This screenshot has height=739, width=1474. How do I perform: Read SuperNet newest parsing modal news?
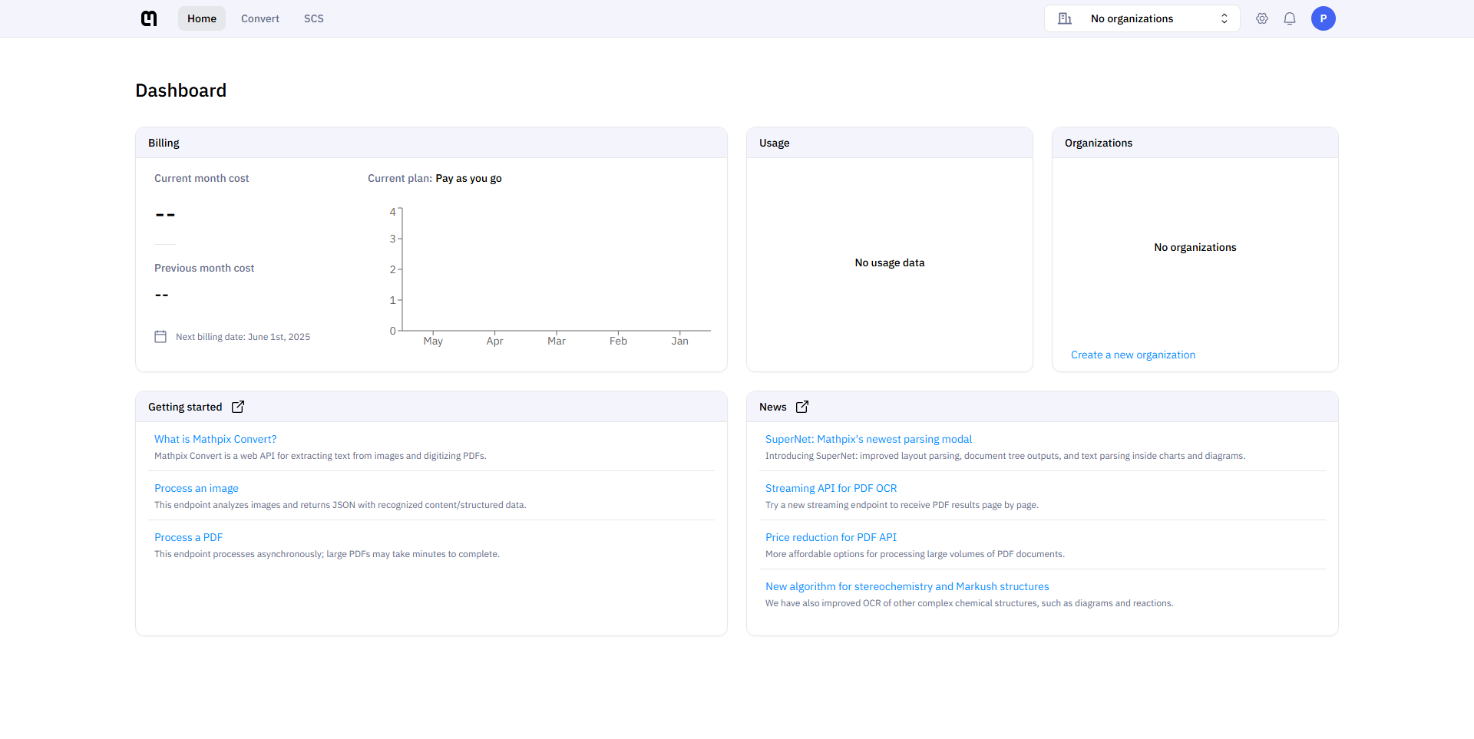[868, 439]
